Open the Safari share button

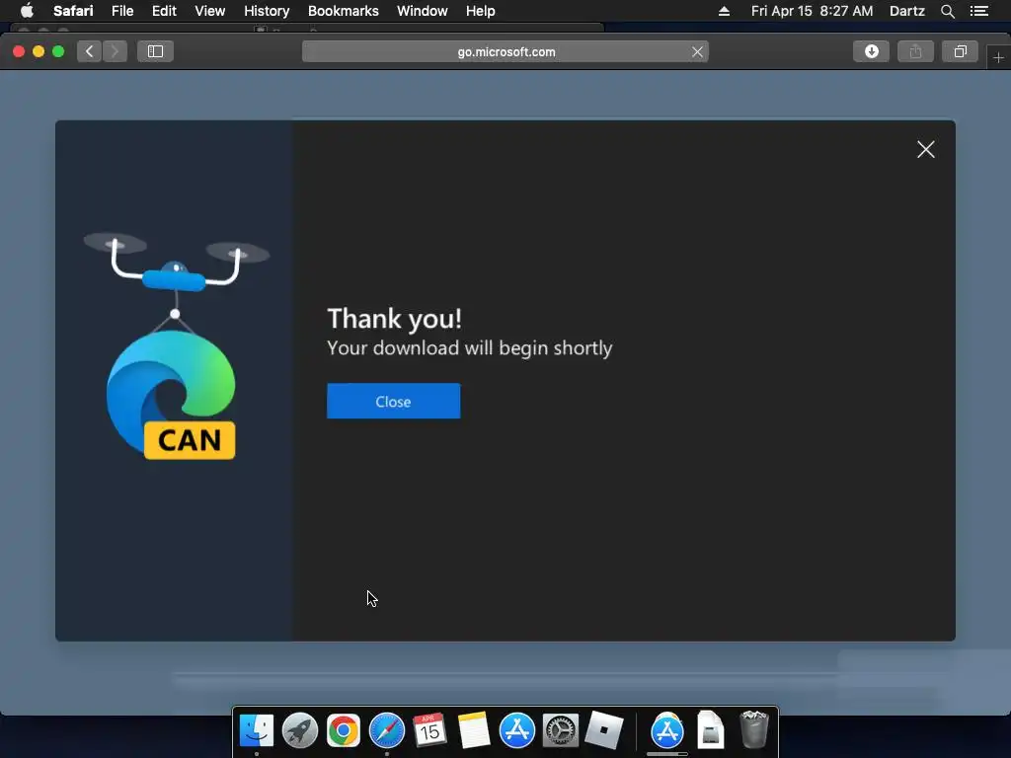(915, 51)
